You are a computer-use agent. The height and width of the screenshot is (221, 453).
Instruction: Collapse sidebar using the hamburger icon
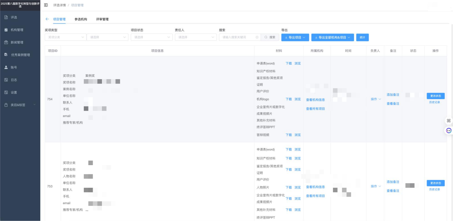tap(46, 5)
